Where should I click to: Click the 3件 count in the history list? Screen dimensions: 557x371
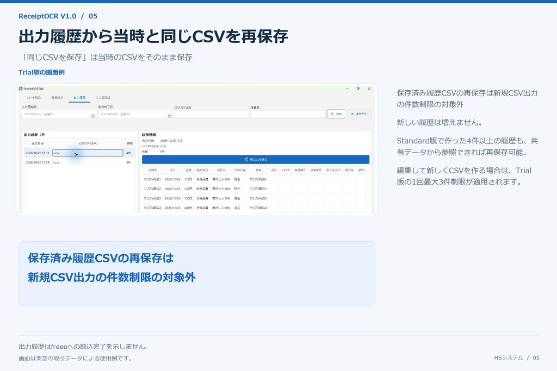coord(128,162)
